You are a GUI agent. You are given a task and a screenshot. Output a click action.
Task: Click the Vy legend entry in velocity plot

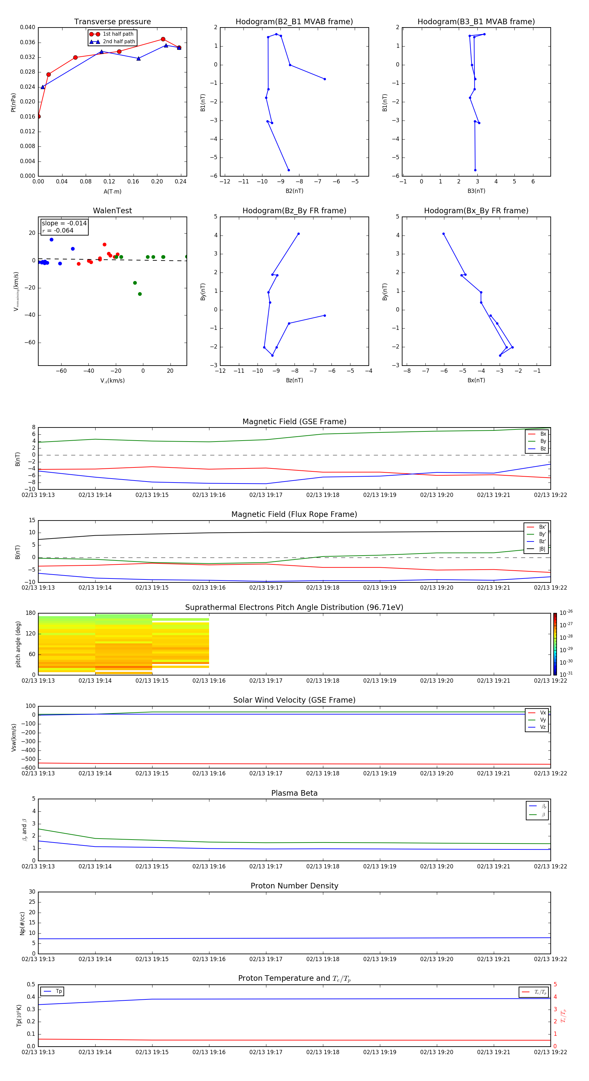(537, 720)
